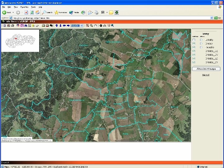Click the browser History icon
224x168 pixels.
83,12
